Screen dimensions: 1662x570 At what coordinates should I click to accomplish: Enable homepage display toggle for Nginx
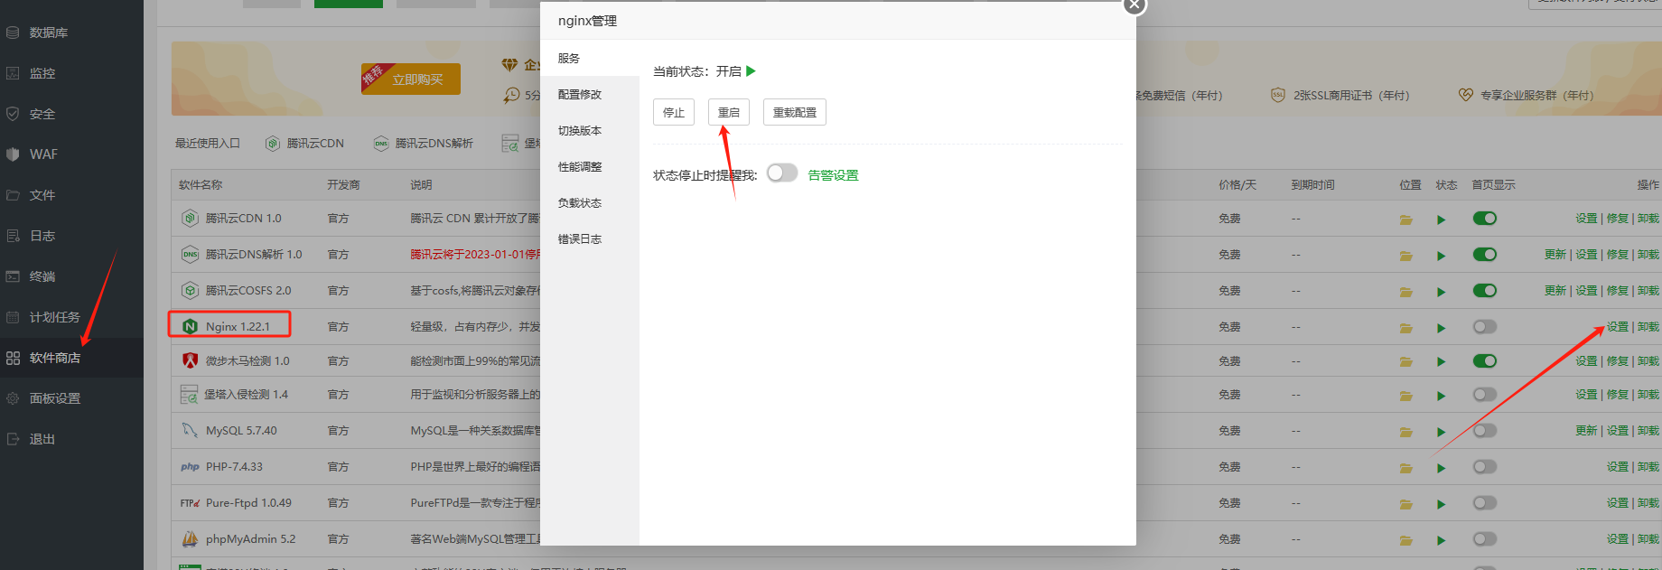[x=1484, y=326]
